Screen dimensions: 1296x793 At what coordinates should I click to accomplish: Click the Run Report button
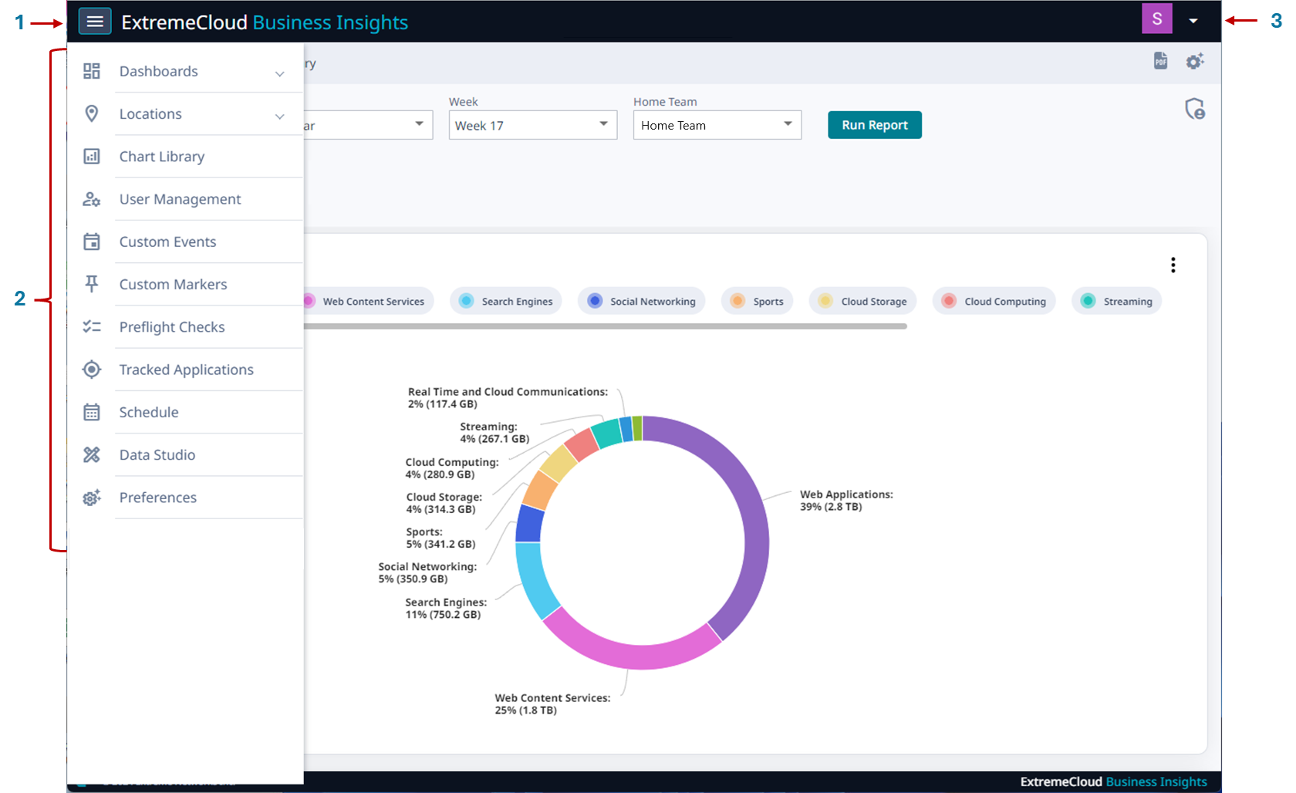pos(875,125)
